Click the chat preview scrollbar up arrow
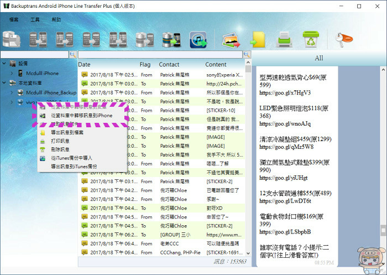This screenshot has width=387, height=275. point(383,69)
